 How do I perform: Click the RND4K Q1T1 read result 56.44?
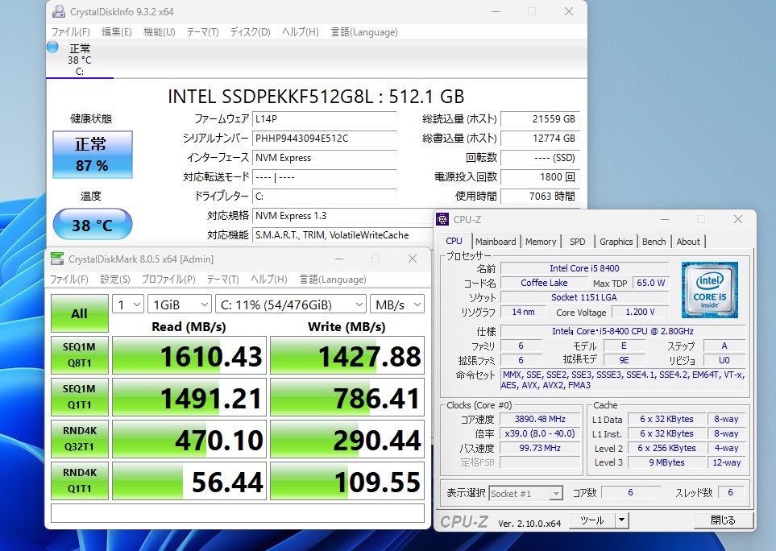(189, 481)
